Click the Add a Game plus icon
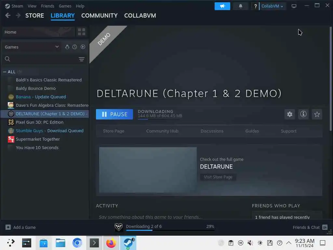 coord(8,227)
